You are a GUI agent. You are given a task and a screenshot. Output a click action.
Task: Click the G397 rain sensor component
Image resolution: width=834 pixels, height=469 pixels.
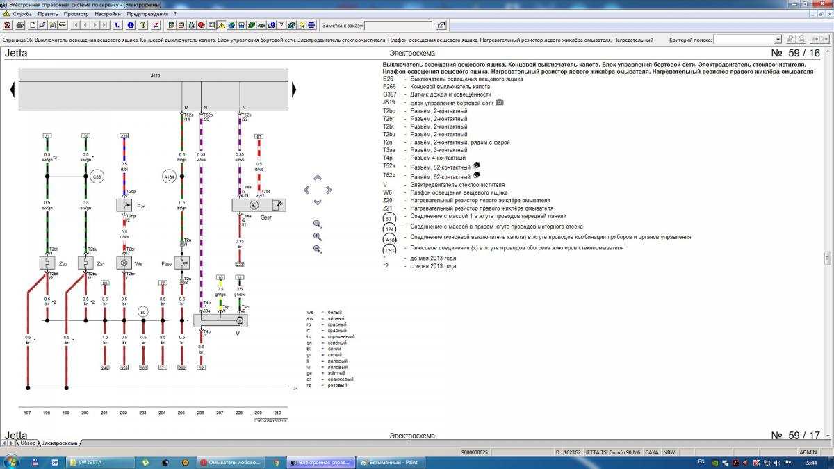(x=258, y=206)
